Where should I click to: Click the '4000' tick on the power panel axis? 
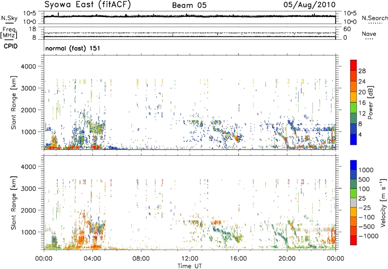click(28, 67)
